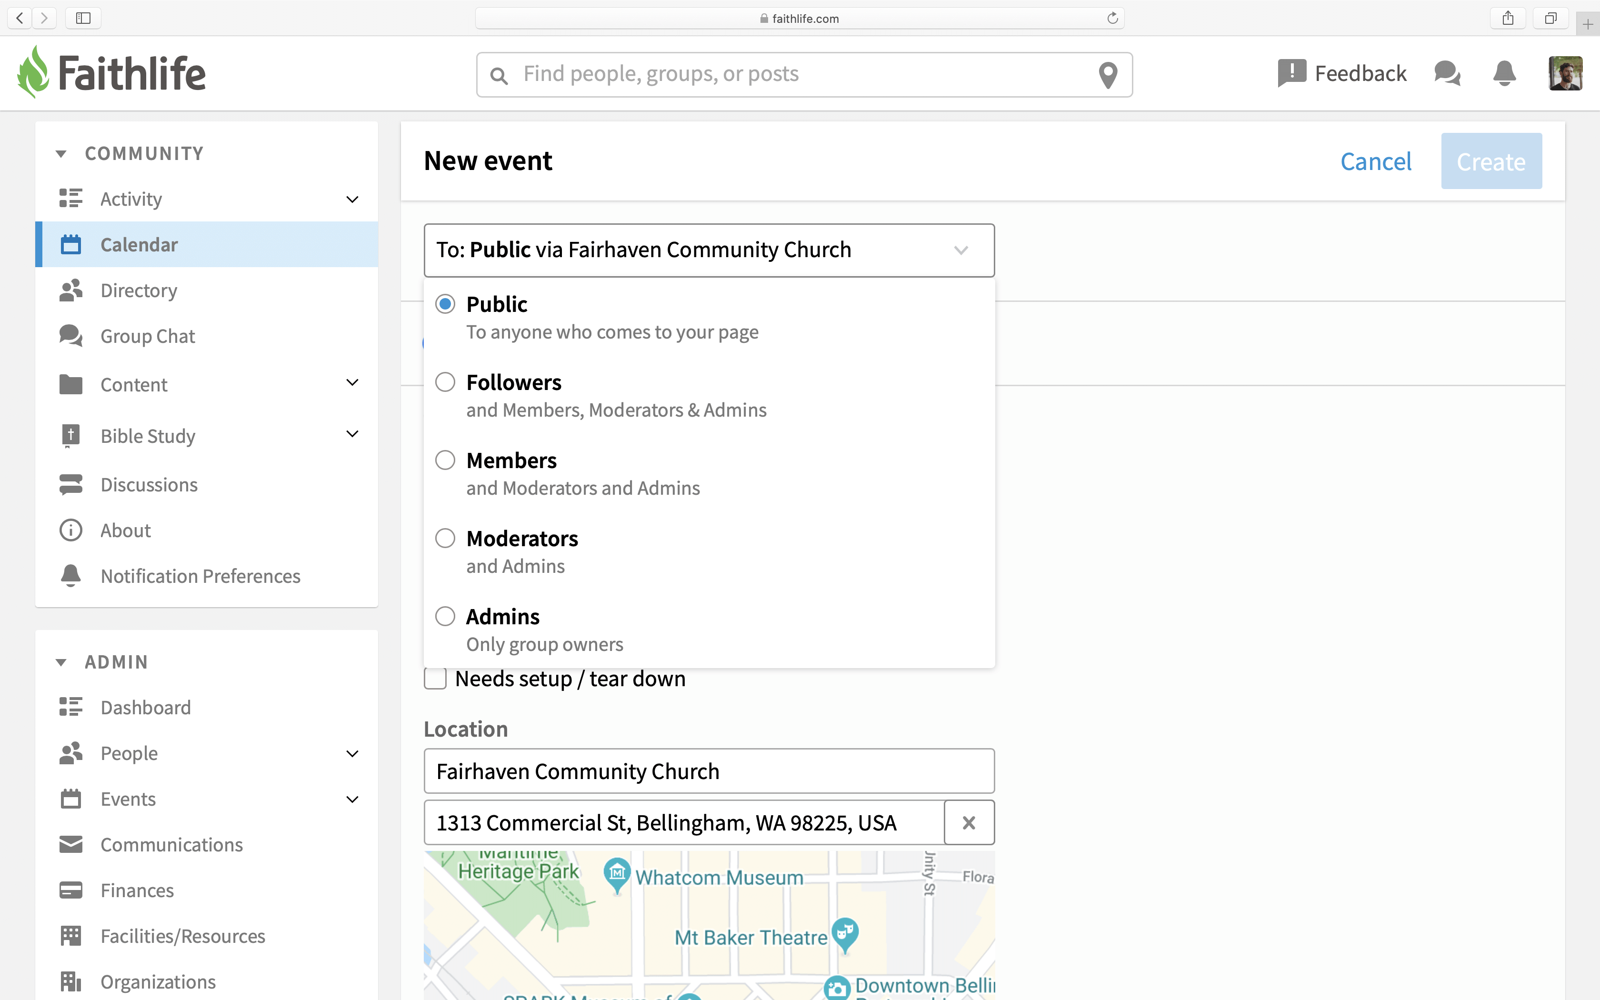
Task: Click the Create event button
Action: [1491, 161]
